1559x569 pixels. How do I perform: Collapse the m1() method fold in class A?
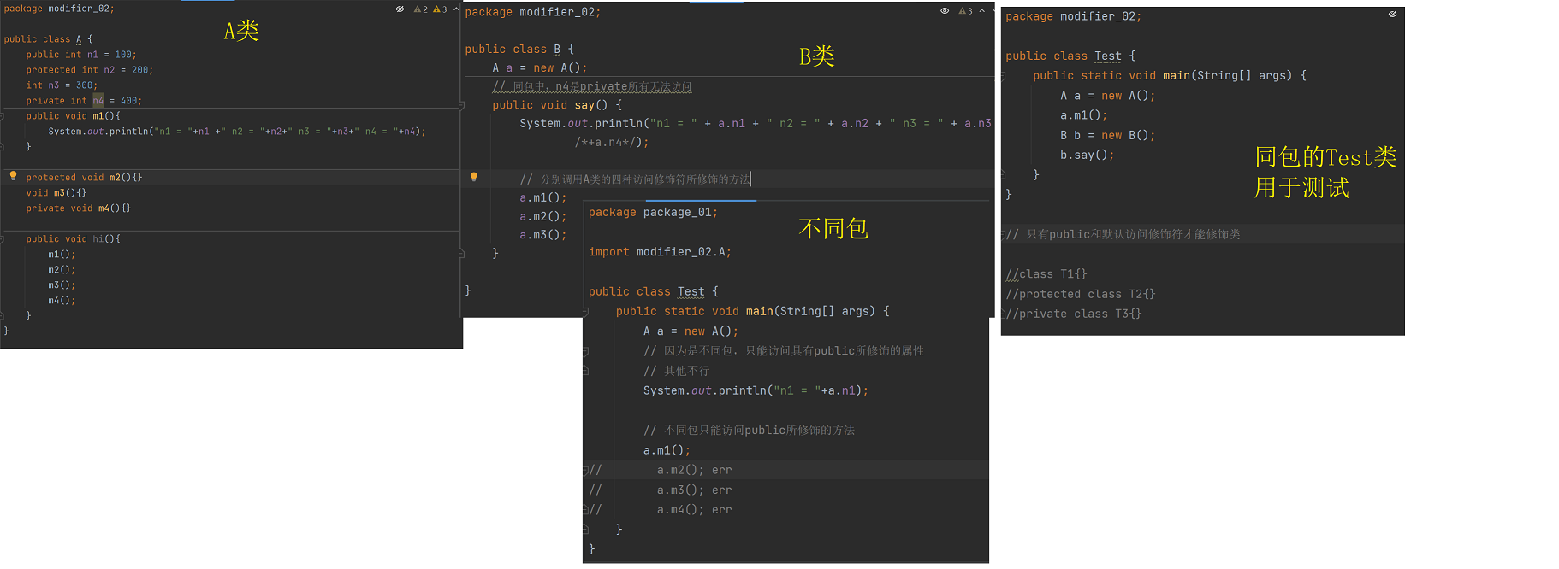pyautogui.click(x=3, y=116)
